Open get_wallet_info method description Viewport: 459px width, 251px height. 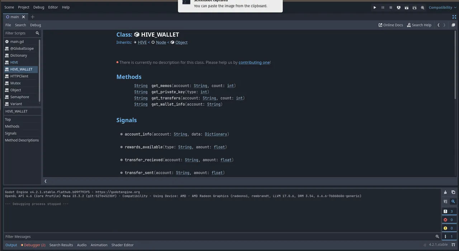point(168,104)
